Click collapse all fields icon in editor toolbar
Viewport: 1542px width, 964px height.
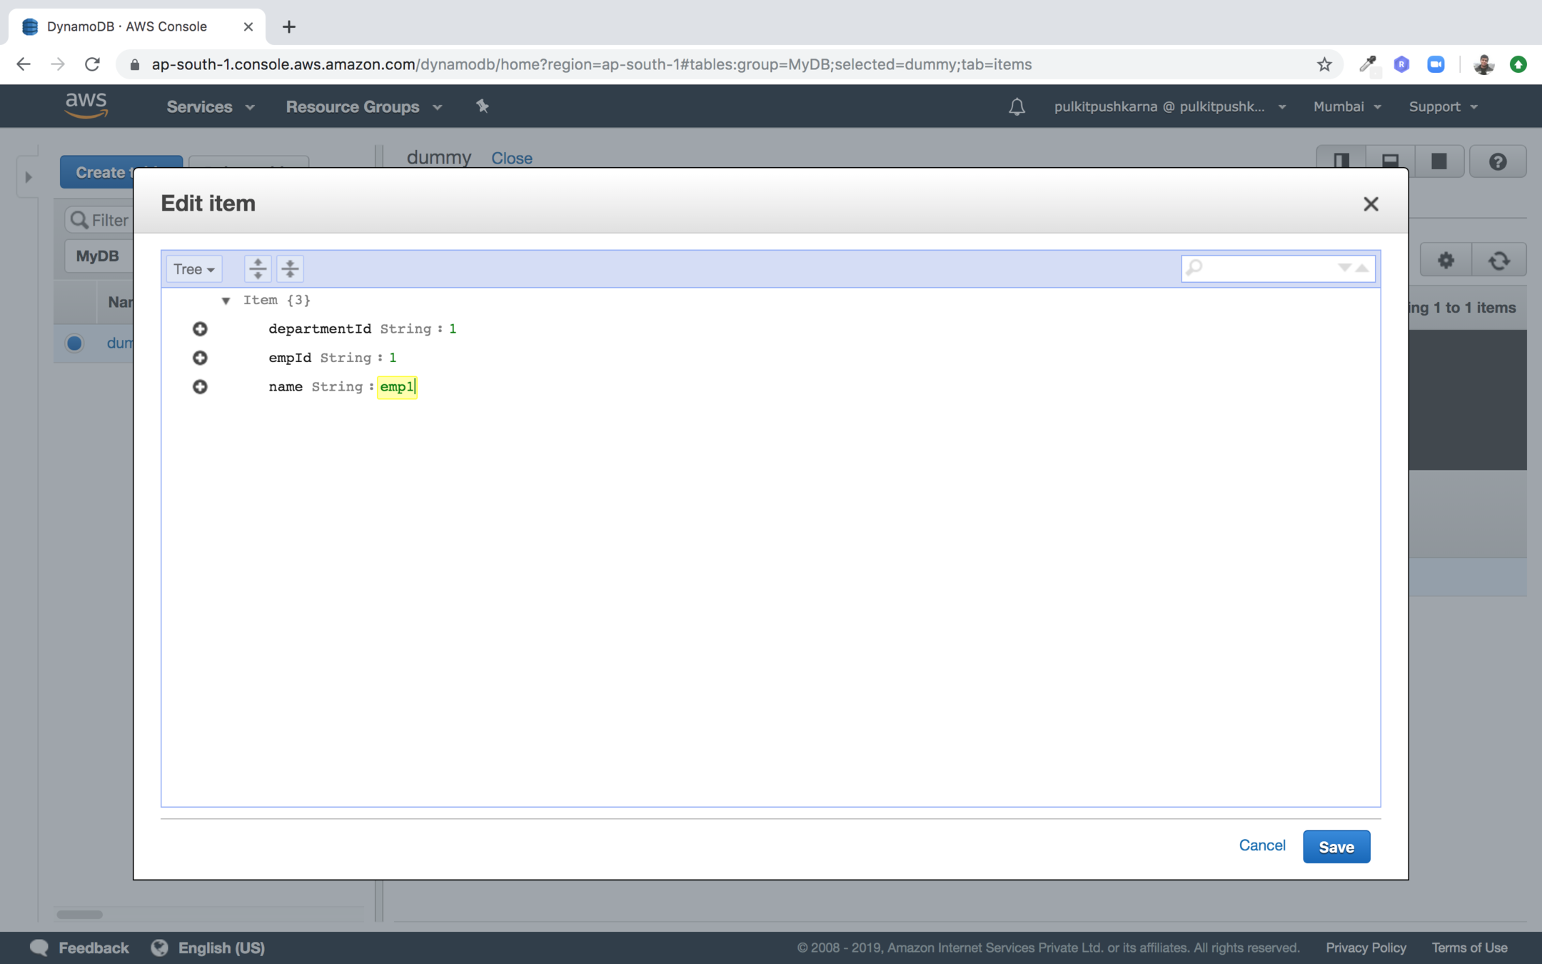(290, 268)
